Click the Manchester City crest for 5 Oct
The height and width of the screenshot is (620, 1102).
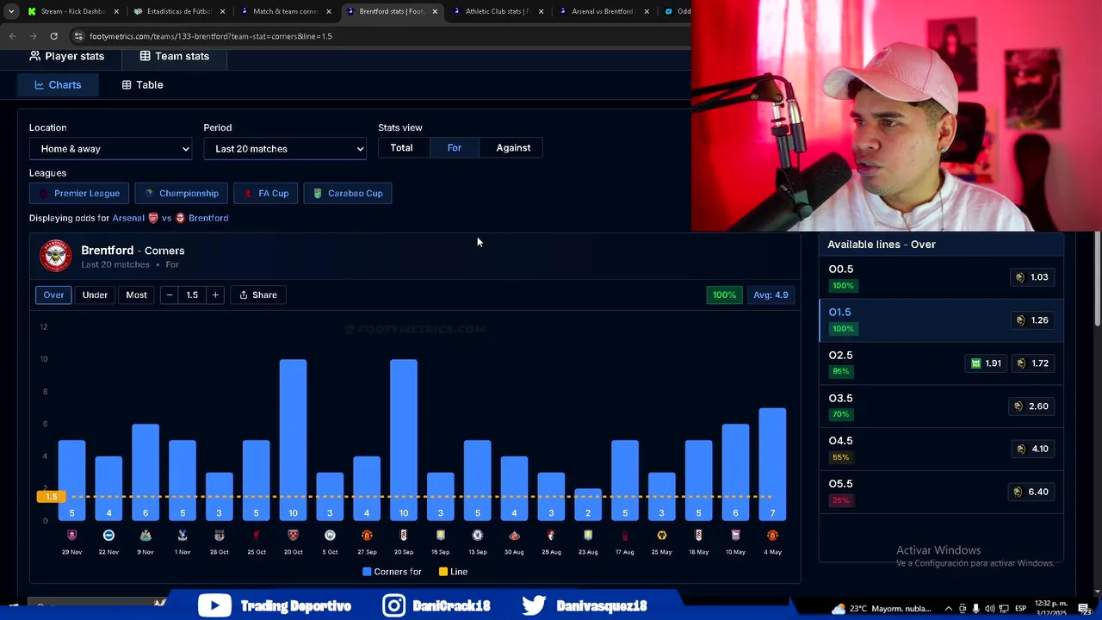330,535
